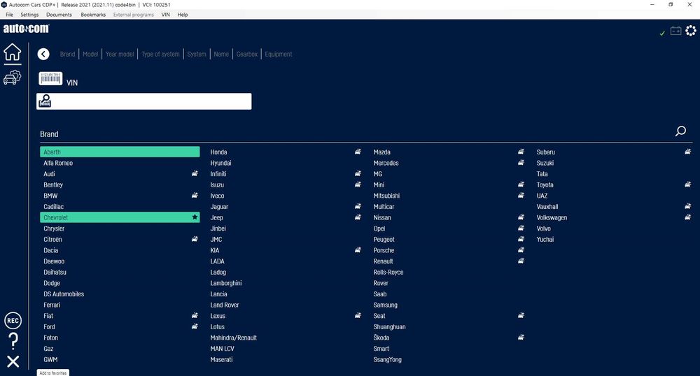Click the green checkmark connection status

[662, 33]
